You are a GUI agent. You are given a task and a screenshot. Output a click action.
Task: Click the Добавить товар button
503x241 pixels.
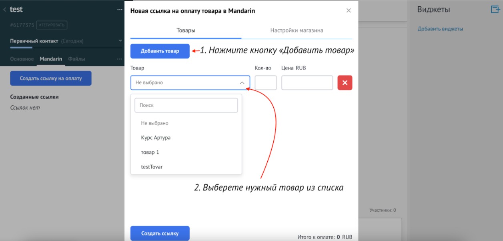[x=160, y=51]
